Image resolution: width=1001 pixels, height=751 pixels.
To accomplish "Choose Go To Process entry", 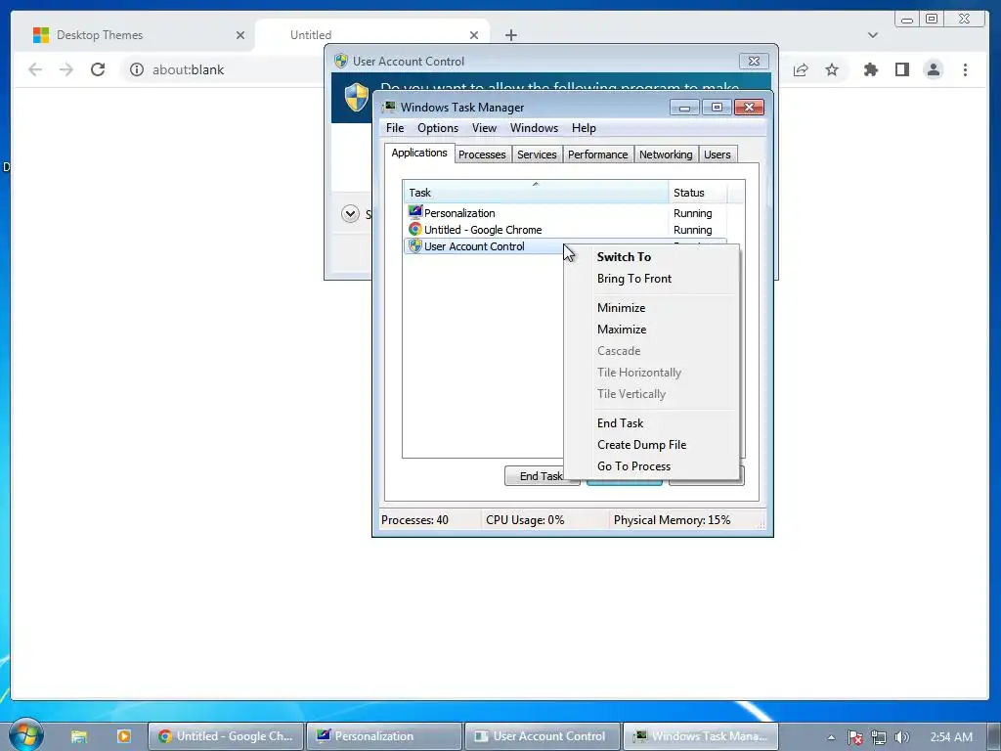I will [633, 466].
